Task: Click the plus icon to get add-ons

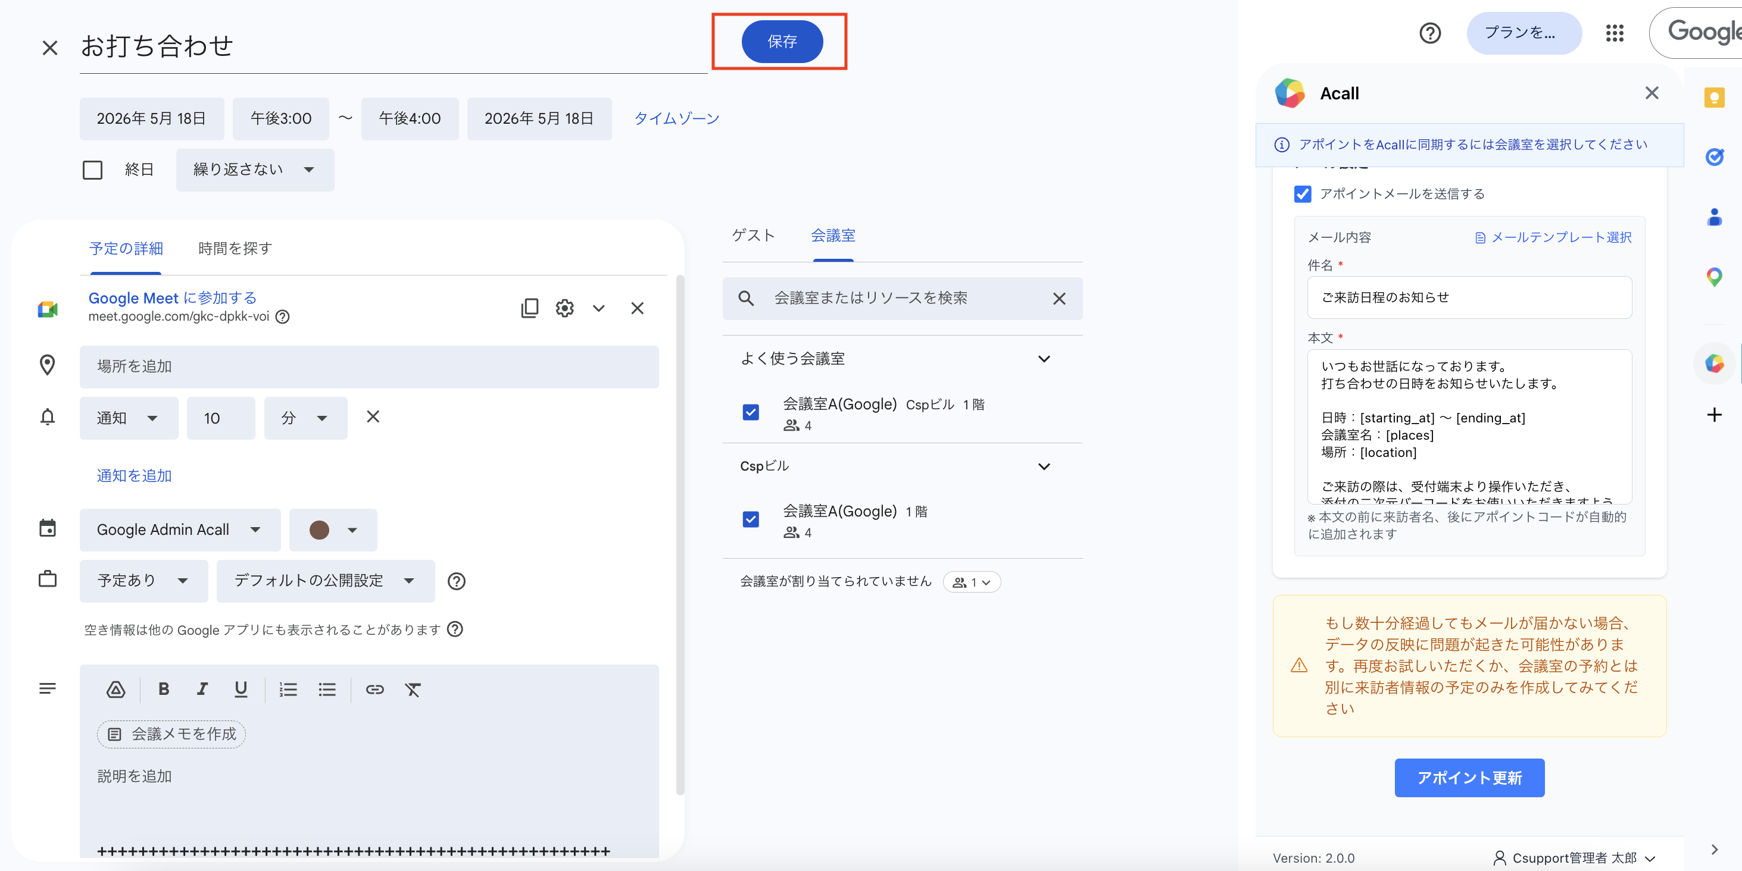Action: click(1713, 414)
